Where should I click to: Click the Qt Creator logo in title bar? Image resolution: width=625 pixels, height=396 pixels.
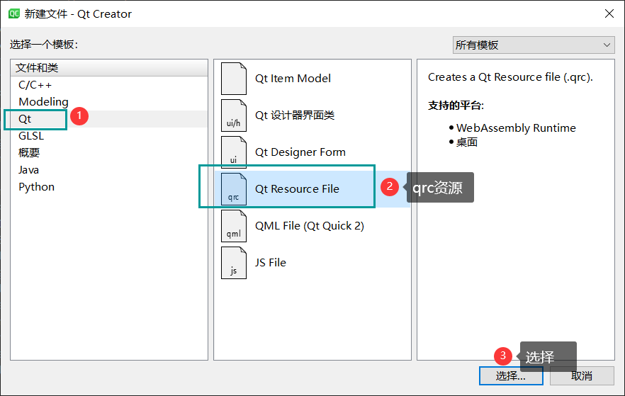[14, 14]
